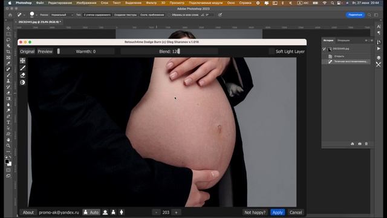Screen dimensions: 387x218
Task: Select the eraser icon in Retouch4me plugin
Action: click(x=23, y=75)
